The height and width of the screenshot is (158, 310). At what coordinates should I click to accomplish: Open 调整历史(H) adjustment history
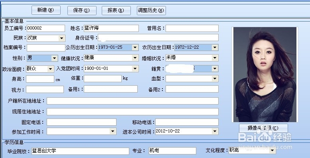pyautogui.click(x=151, y=10)
